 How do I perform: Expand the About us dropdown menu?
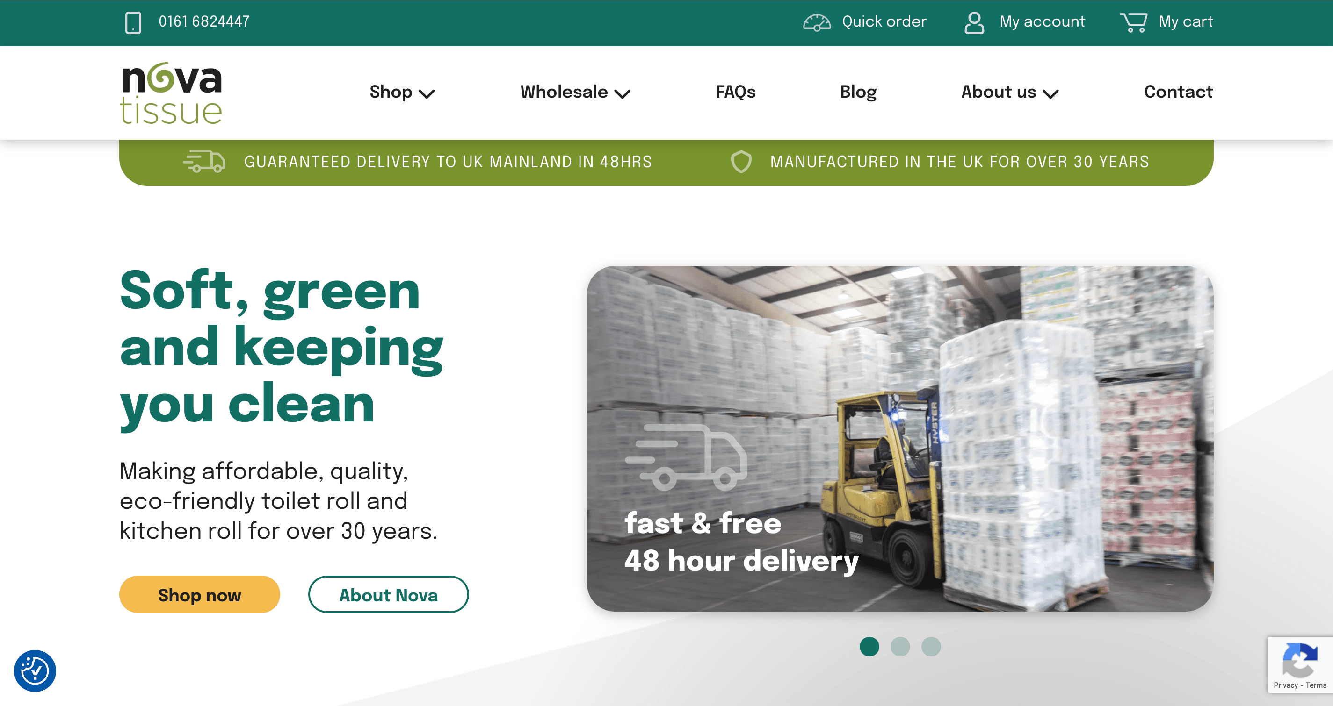point(1010,92)
